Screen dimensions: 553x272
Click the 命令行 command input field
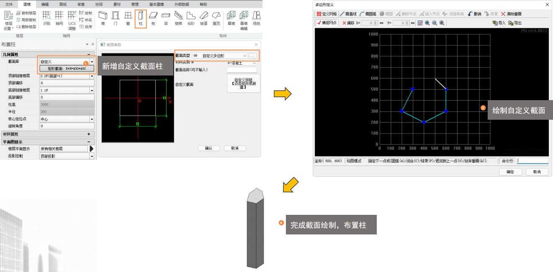(x=532, y=161)
